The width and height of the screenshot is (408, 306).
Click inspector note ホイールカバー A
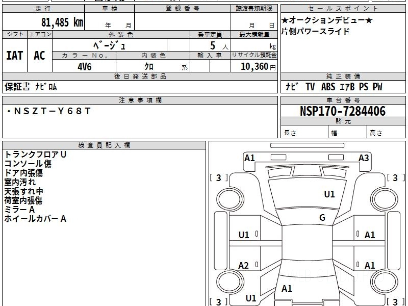point(35,219)
